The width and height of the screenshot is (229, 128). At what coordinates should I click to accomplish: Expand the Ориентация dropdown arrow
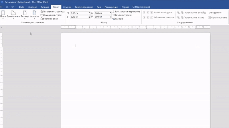click(x=13, y=19)
